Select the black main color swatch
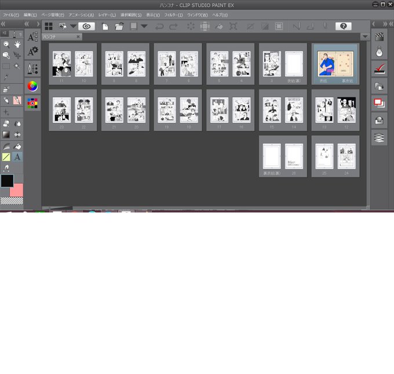 click(x=7, y=181)
